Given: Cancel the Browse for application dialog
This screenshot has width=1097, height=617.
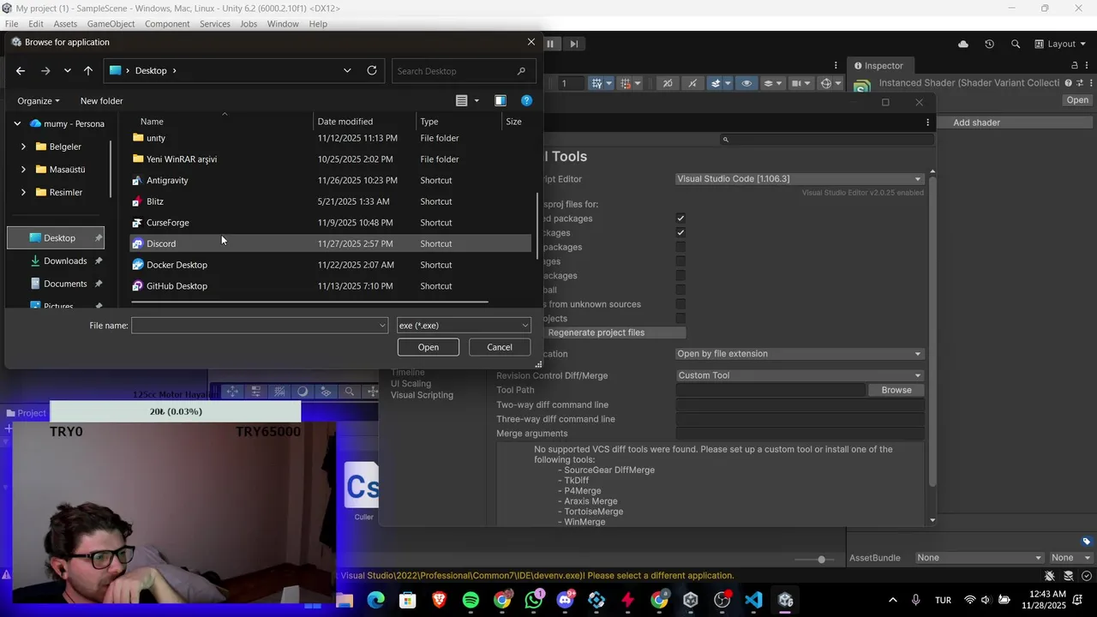Looking at the screenshot, I should click(500, 347).
